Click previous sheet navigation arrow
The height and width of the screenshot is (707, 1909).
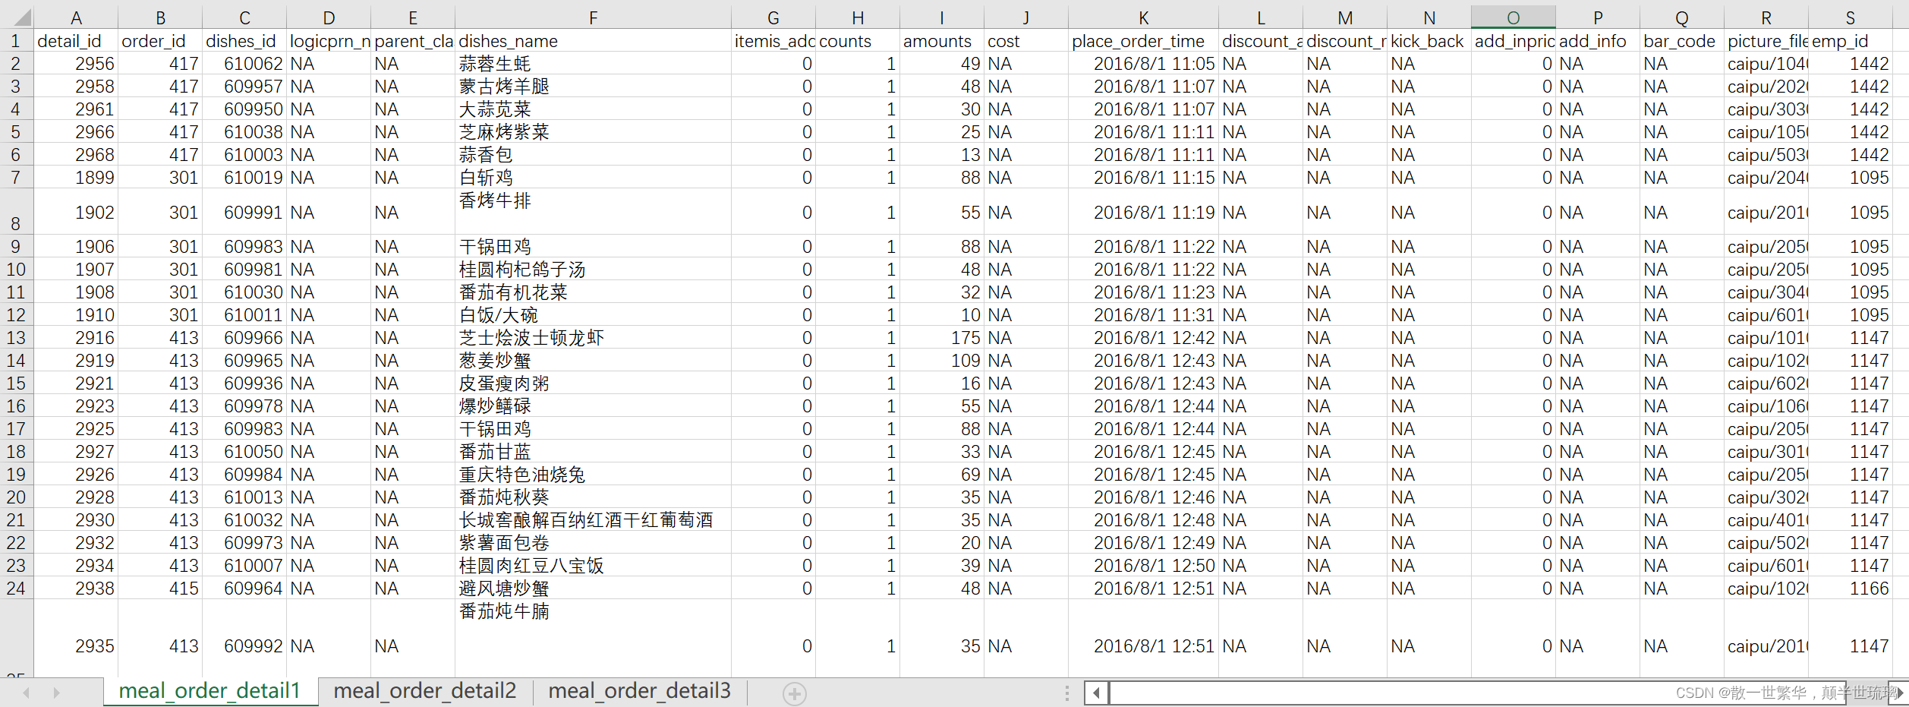27,693
